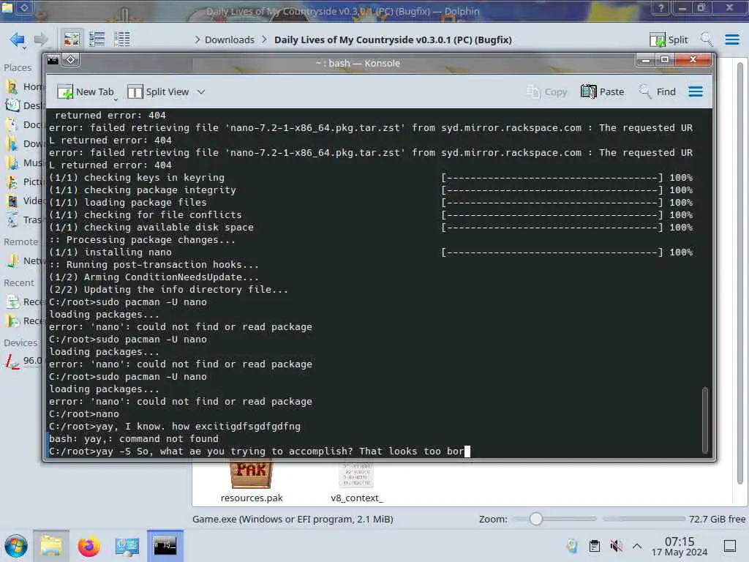The width and height of the screenshot is (749, 562).
Task: Open Downloads in Places panel
Action: (24, 144)
